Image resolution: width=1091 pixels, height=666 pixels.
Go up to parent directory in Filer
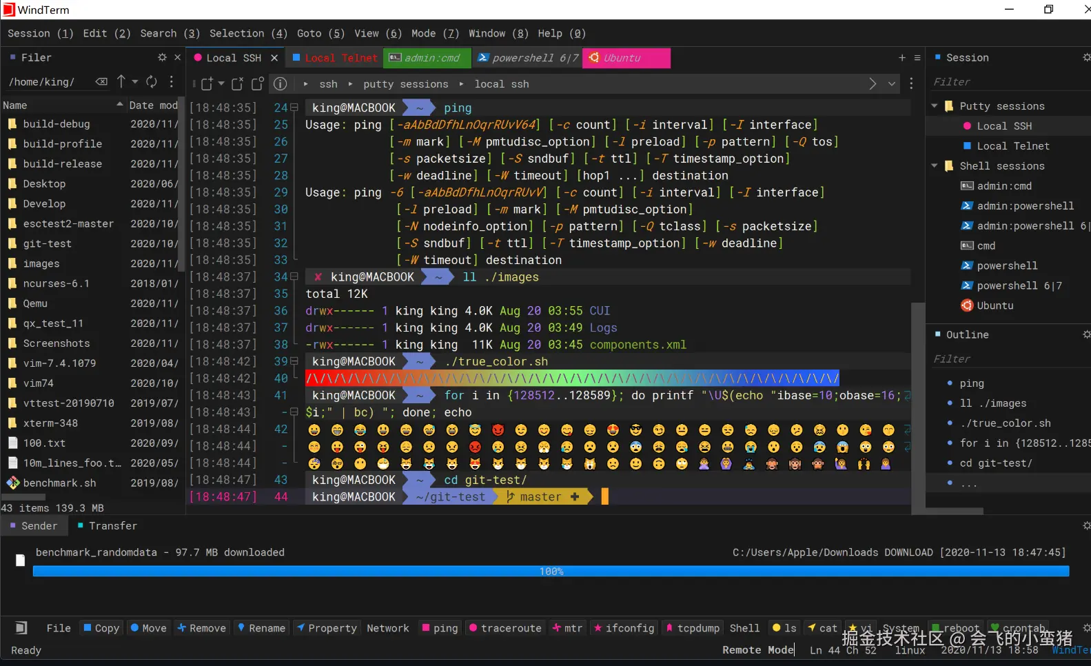click(121, 81)
